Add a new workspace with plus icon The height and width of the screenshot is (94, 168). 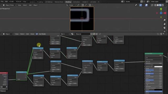(x=99, y=2)
